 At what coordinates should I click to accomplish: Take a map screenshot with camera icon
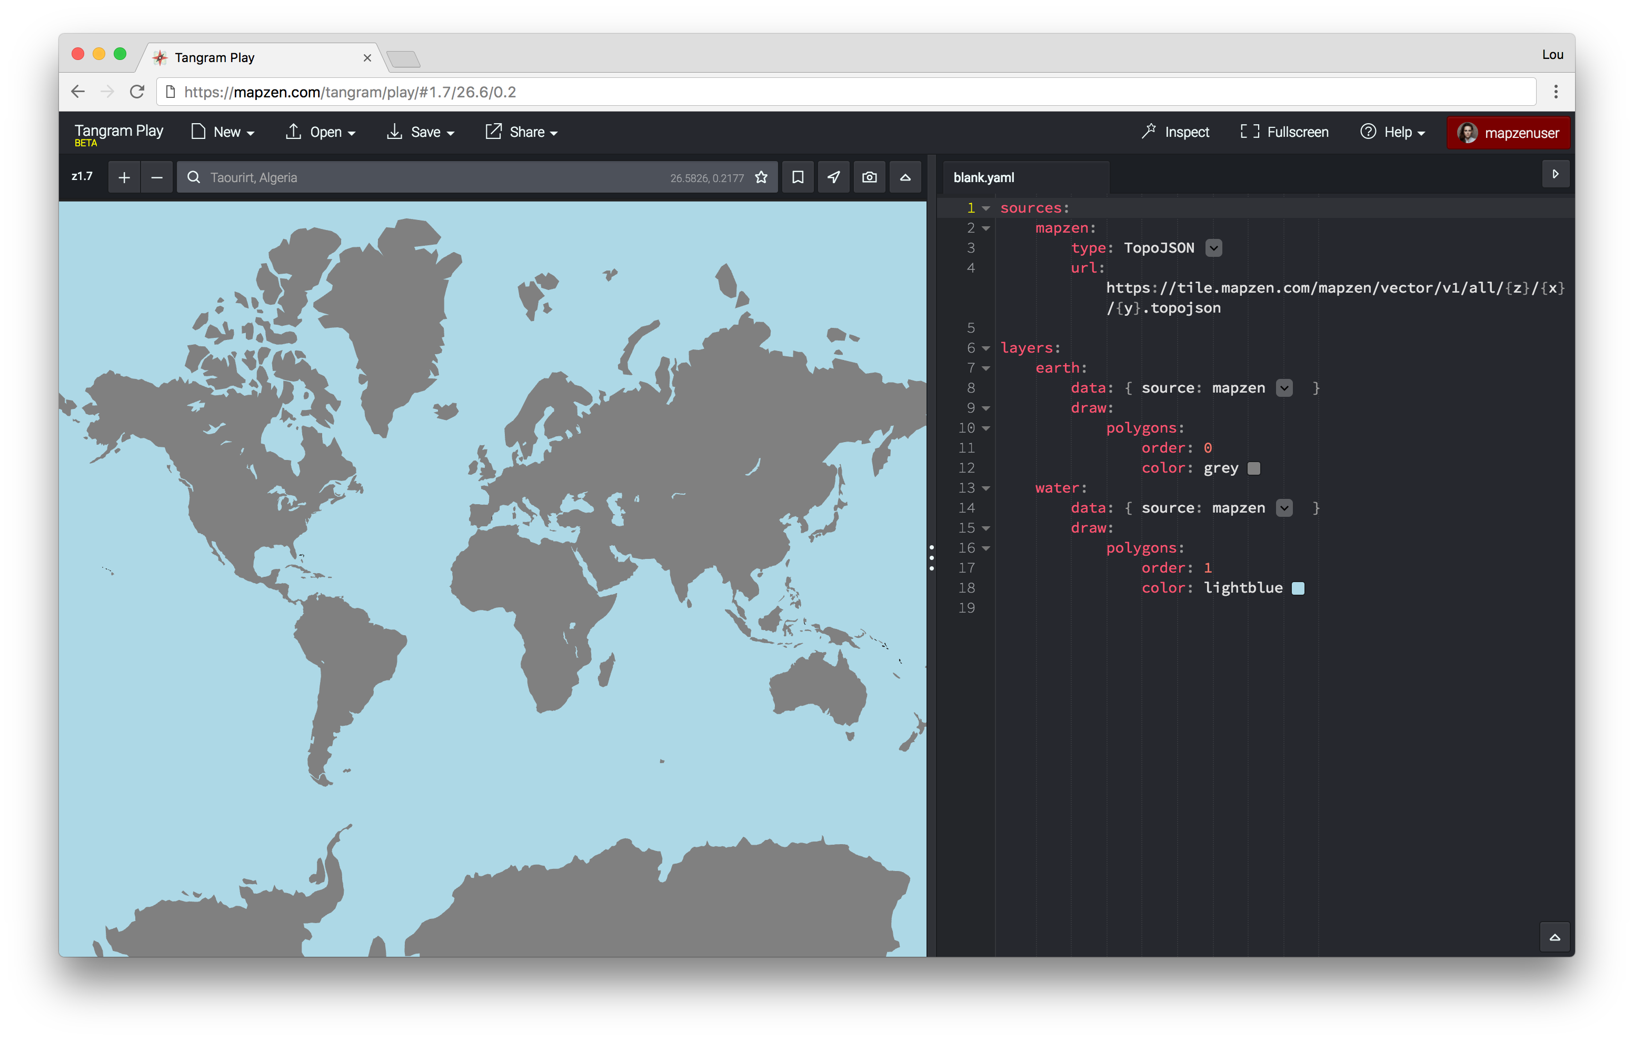pyautogui.click(x=869, y=177)
